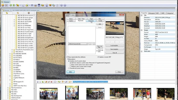Click the Add keyword button
Viewport: 178px width, 100px height.
pos(100,24)
